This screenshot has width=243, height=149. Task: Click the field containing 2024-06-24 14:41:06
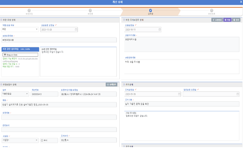(x=88, y=94)
